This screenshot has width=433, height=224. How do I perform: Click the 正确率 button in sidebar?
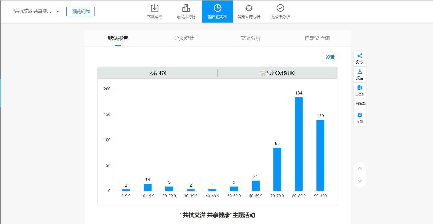click(x=360, y=104)
